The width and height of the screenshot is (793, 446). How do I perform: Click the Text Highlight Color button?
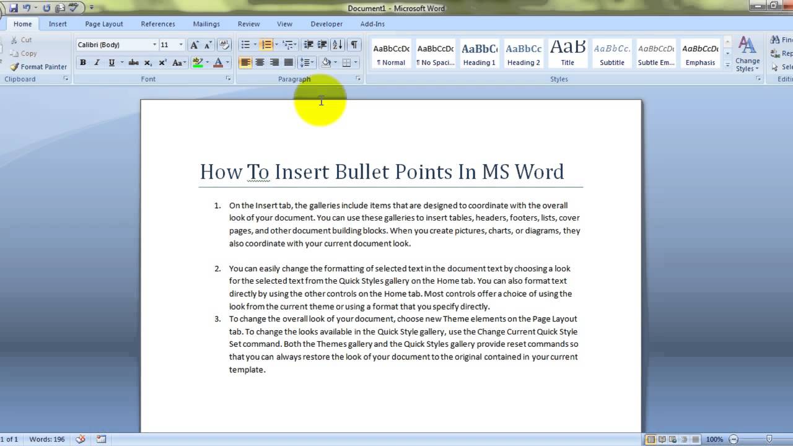tap(198, 63)
